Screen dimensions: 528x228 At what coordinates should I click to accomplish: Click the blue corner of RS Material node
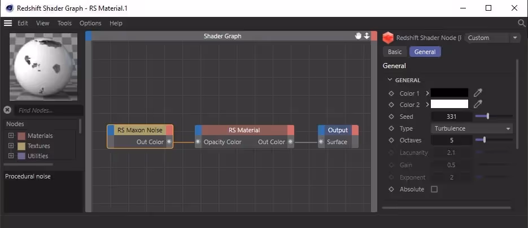(x=198, y=130)
